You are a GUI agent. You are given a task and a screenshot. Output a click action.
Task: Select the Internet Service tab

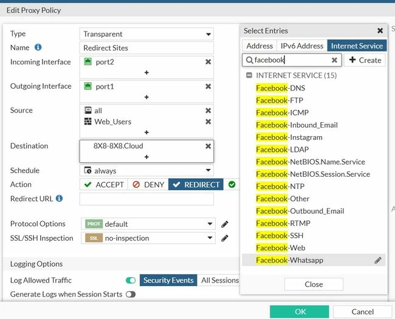point(357,46)
